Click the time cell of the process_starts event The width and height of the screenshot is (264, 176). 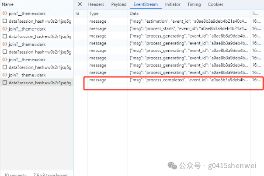(257, 28)
